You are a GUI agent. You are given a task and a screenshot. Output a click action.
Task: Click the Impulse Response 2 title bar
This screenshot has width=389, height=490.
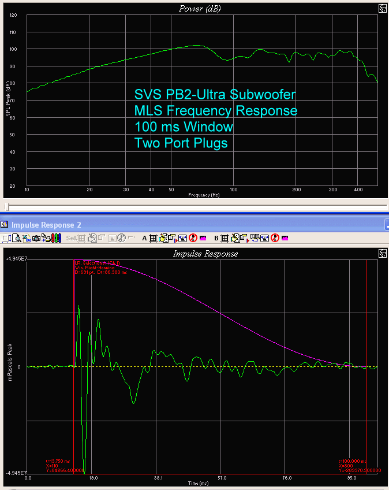point(194,225)
